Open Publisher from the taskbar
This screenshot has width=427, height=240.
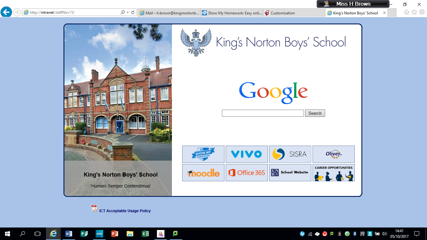[x=84, y=233]
